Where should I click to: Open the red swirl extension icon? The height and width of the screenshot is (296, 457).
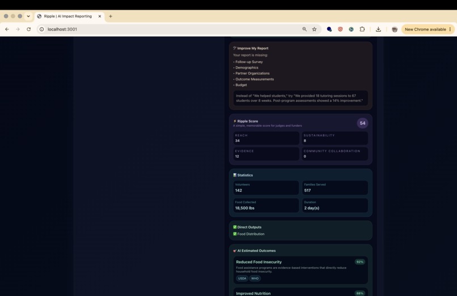(x=340, y=29)
